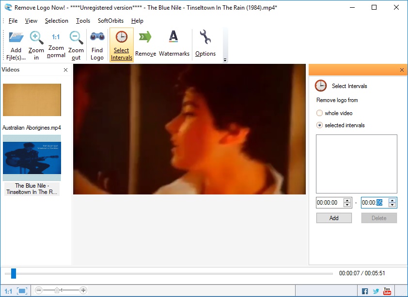Increase the end time spinner up arrow
Viewport: 408px width, 297px height.
click(x=392, y=200)
